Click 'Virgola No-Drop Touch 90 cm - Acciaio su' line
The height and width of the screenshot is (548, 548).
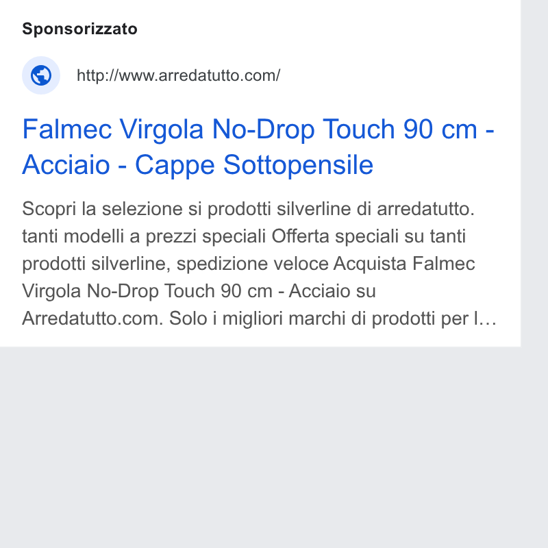tap(199, 290)
